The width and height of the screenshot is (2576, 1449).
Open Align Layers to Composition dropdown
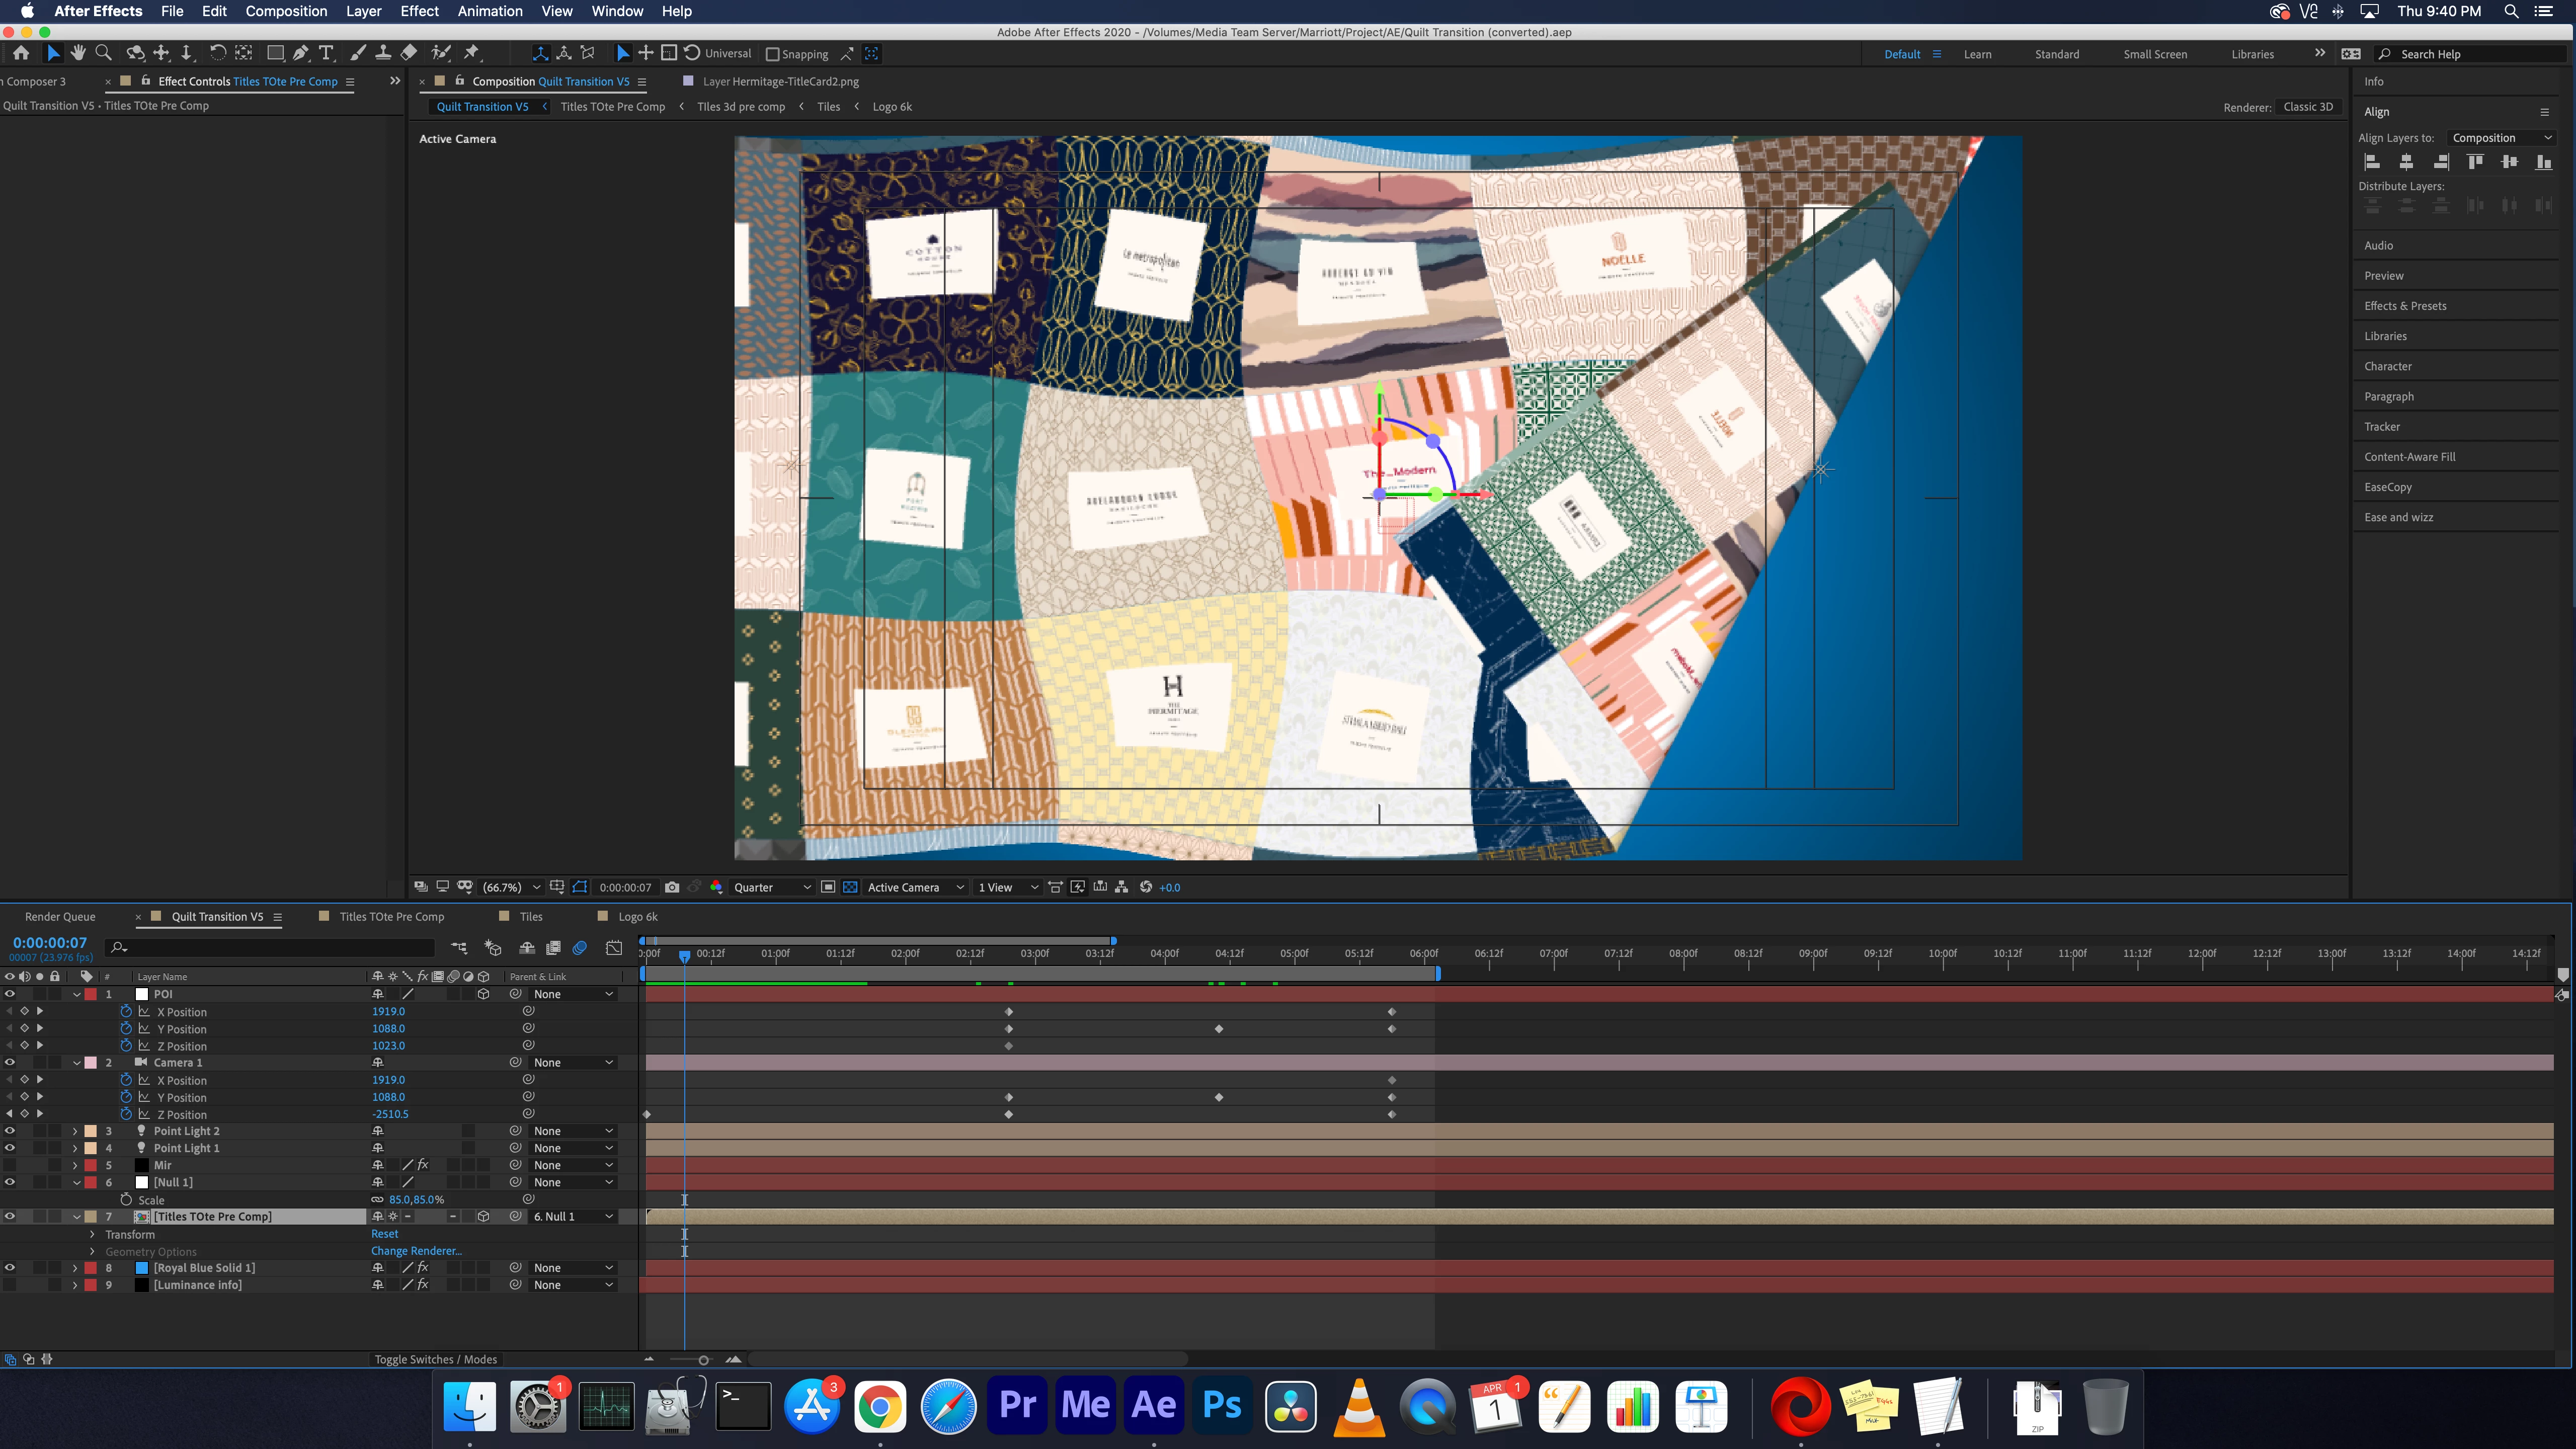[2501, 138]
